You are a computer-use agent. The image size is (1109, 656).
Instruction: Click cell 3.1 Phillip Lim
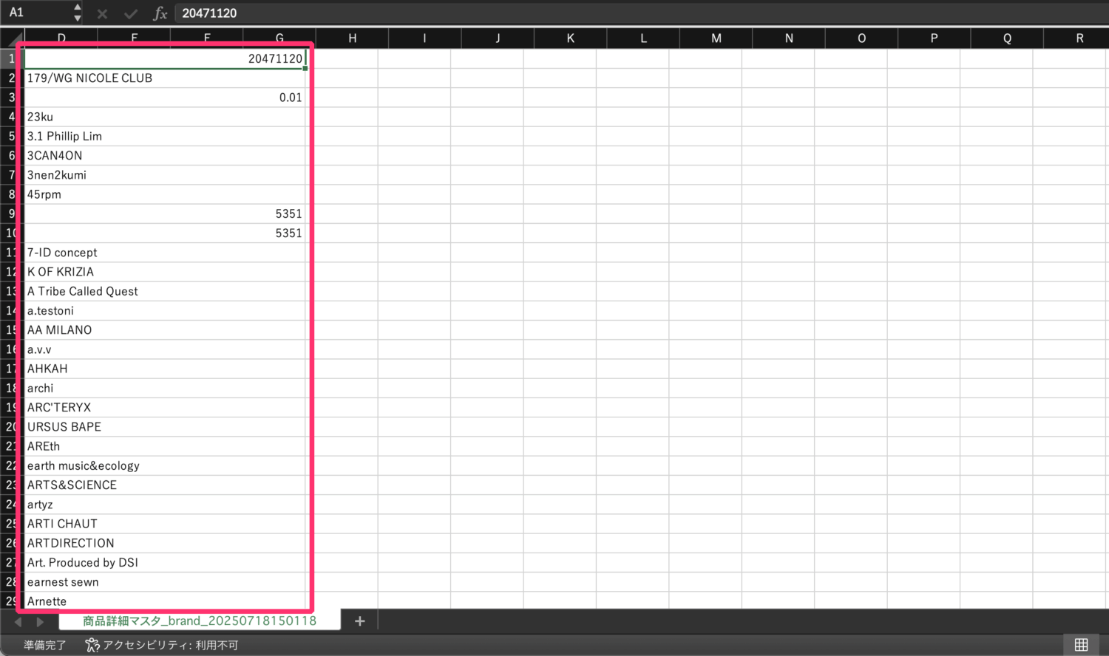[166, 136]
